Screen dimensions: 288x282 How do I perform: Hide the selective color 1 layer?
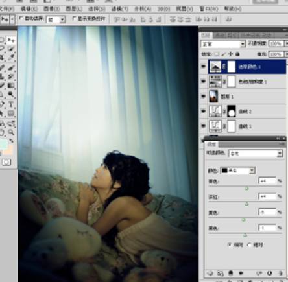pos(203,67)
